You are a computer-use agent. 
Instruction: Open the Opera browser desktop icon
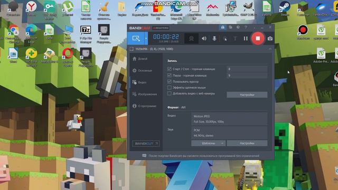(x=68, y=57)
